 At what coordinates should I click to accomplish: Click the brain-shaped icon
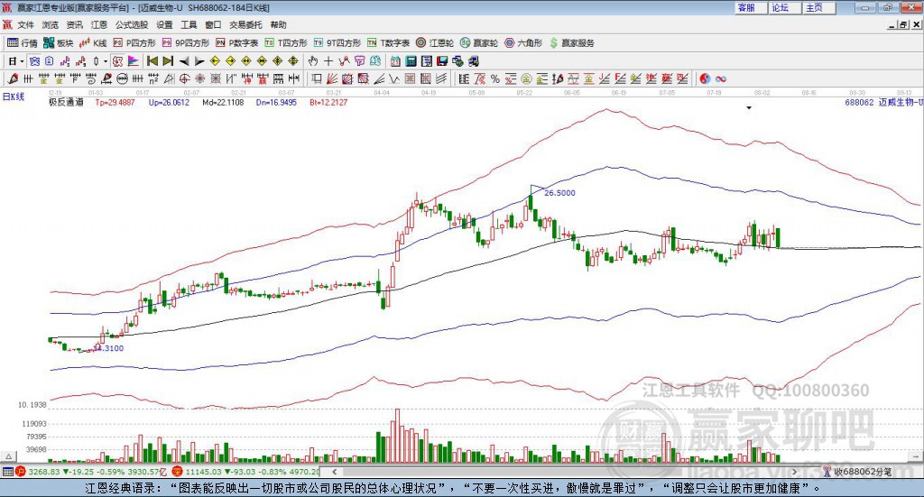click(375, 60)
